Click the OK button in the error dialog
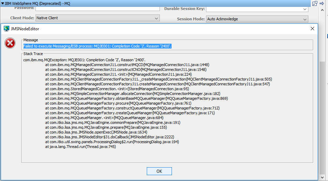 [159, 171]
